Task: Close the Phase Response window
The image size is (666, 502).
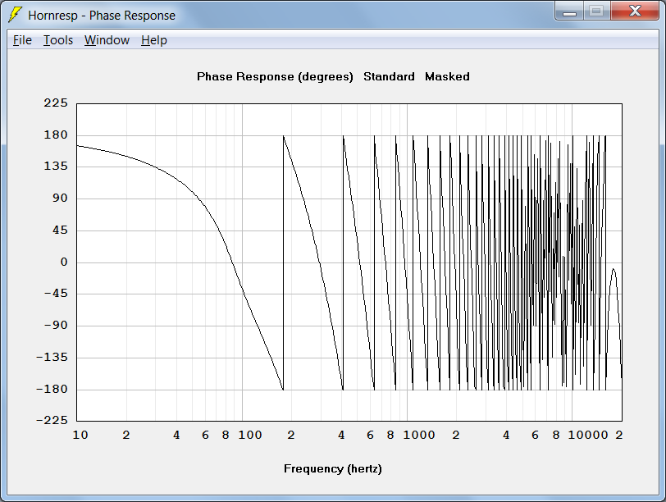Action: (x=635, y=11)
